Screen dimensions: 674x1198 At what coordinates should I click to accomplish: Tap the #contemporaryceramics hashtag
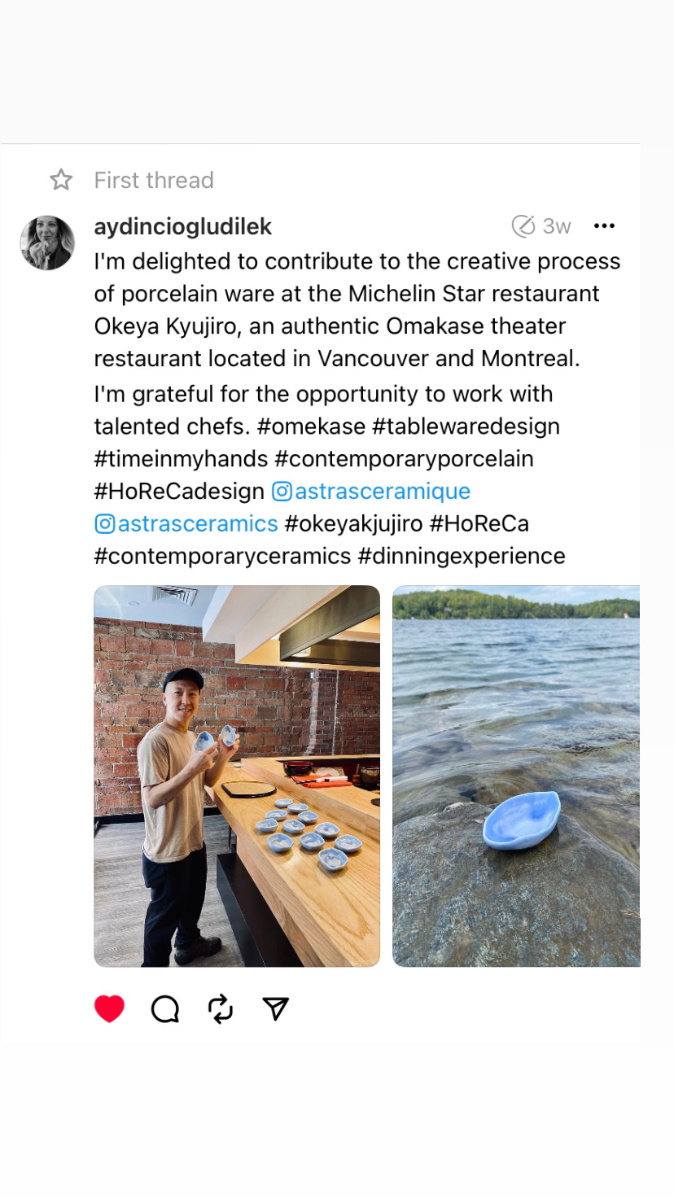222,557
